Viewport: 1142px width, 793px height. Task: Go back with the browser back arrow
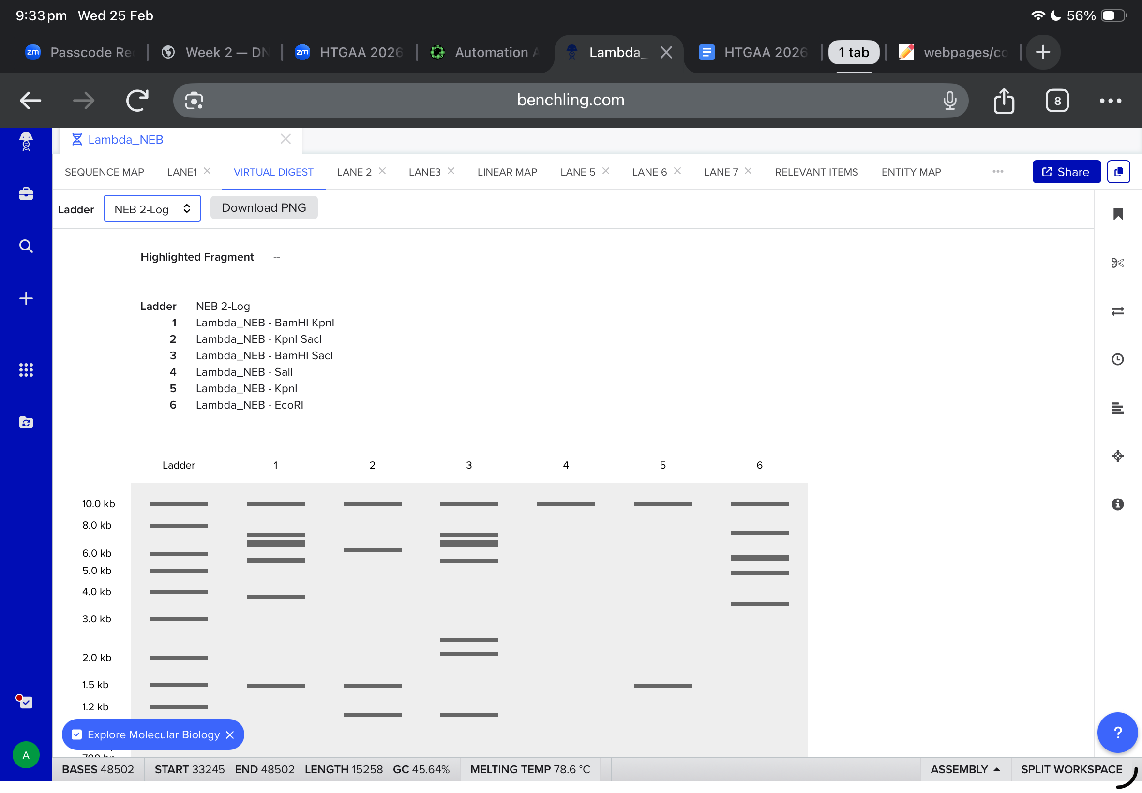pyautogui.click(x=31, y=101)
